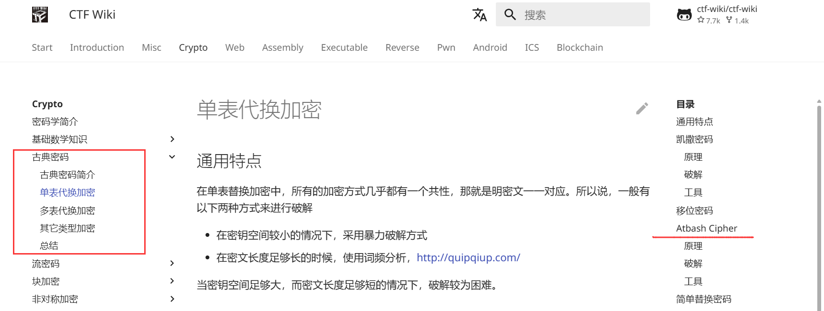The image size is (824, 311).
Task: Open the language translation selector icon
Action: click(x=480, y=14)
